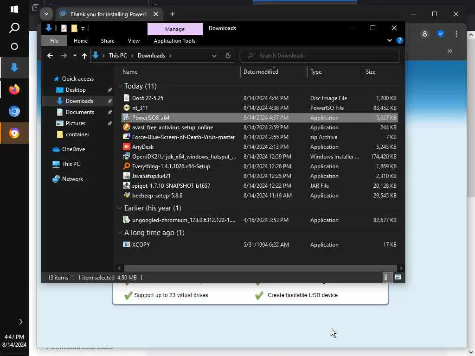475x356 pixels.
Task: Click the New folder quick access toolbar icon
Action: point(74,28)
